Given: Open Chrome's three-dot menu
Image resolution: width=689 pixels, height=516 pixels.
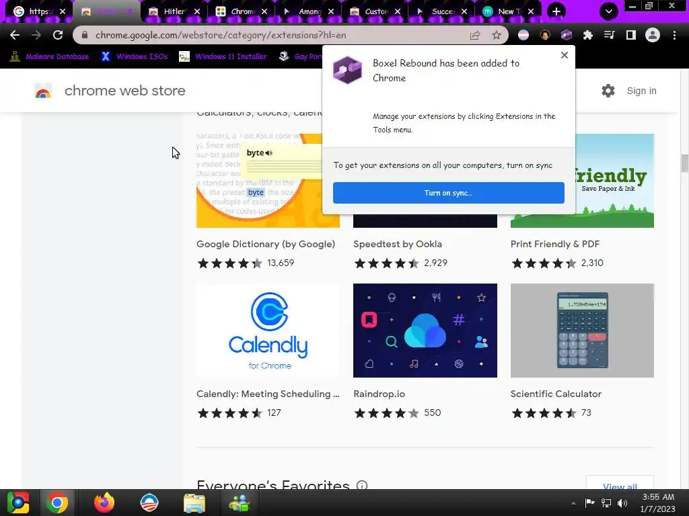Looking at the screenshot, I should coord(674,35).
